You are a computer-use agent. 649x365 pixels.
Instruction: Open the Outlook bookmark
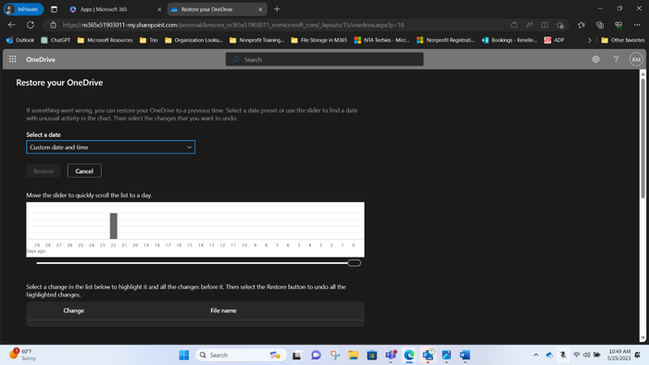tap(19, 40)
